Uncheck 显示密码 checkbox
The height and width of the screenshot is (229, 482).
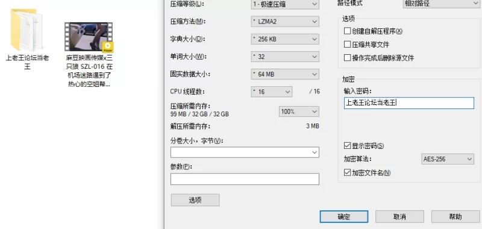[347, 146]
